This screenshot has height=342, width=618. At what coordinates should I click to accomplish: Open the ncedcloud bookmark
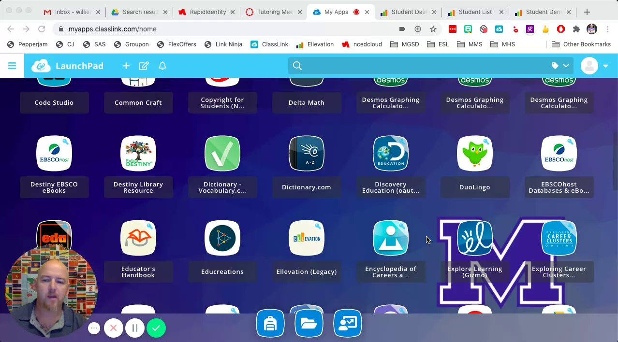pyautogui.click(x=362, y=44)
